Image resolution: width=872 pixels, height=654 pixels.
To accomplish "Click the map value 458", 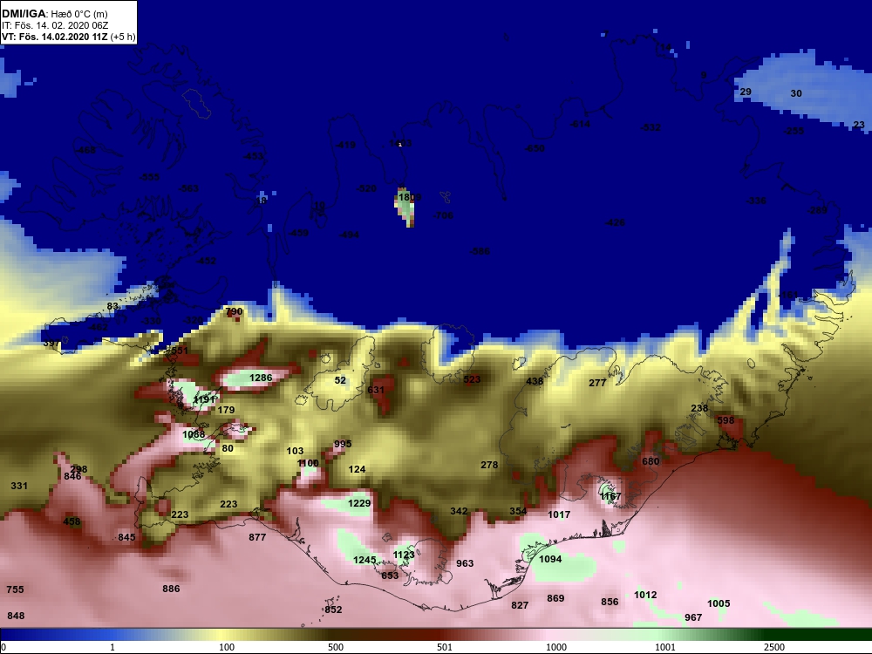I will point(72,521).
